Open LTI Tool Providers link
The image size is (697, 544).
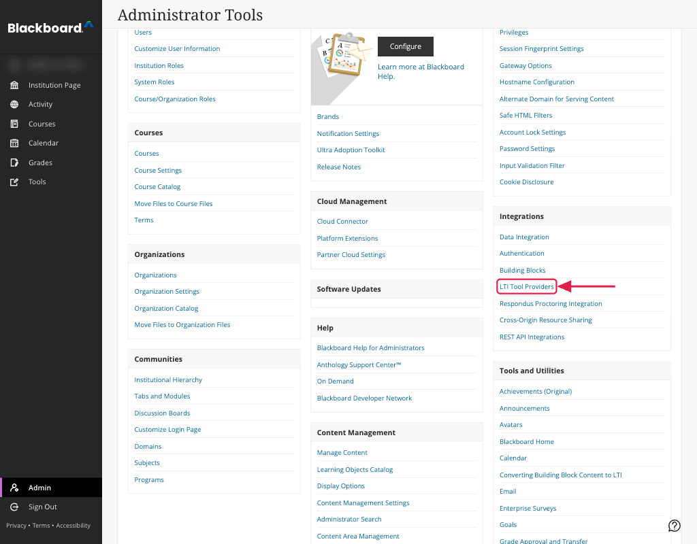(x=526, y=287)
